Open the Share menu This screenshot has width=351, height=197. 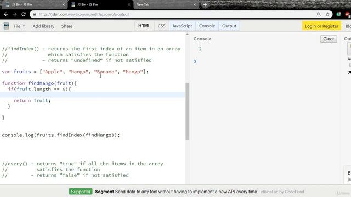[x=67, y=26]
